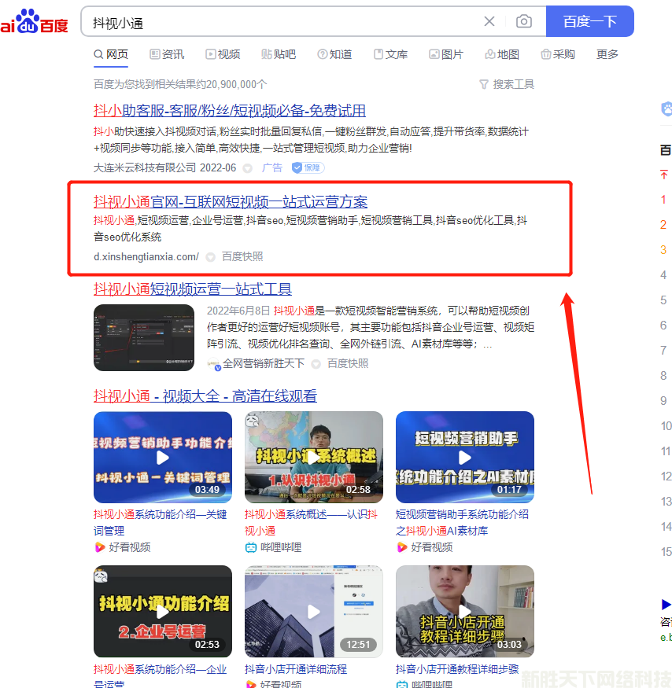Switch to the 地图 tab
This screenshot has width=672, height=688.
click(x=502, y=54)
